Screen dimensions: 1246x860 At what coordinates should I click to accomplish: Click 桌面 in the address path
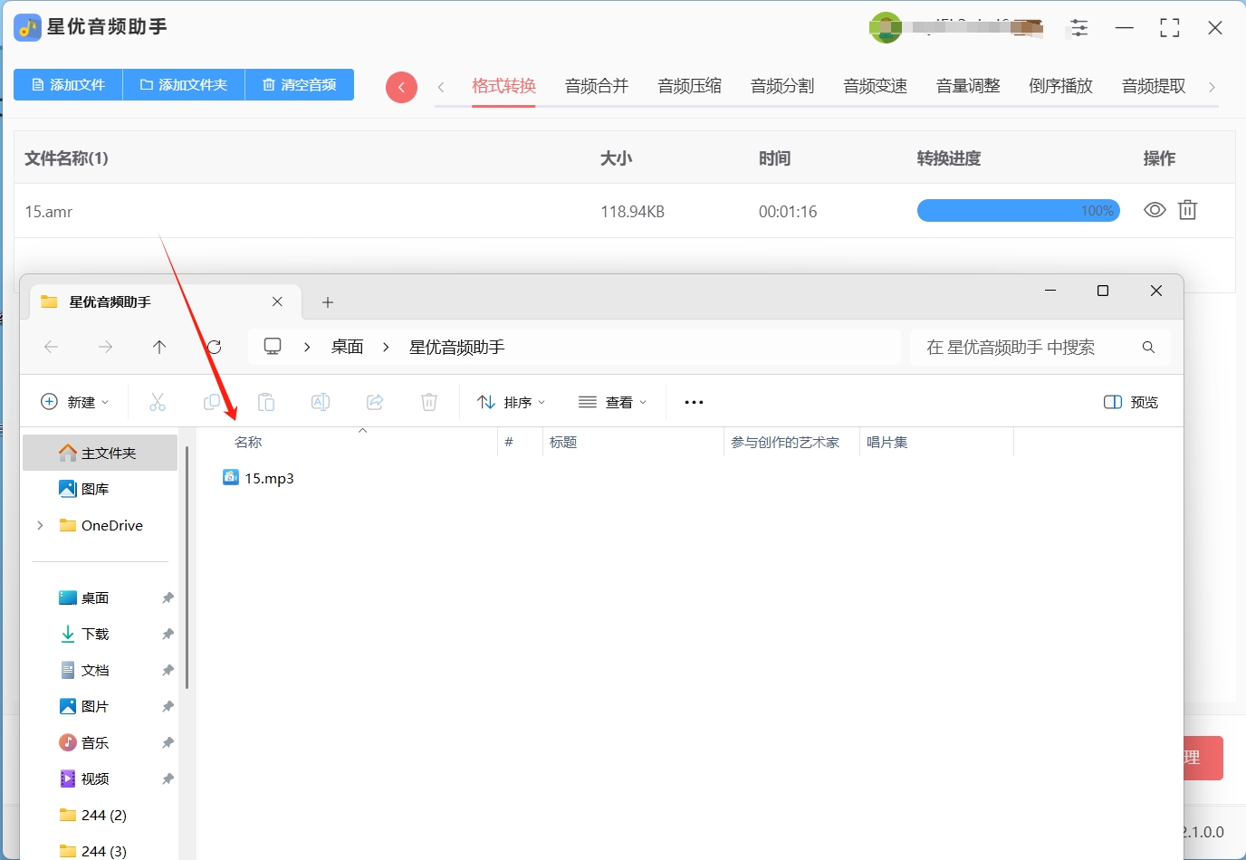click(x=348, y=347)
